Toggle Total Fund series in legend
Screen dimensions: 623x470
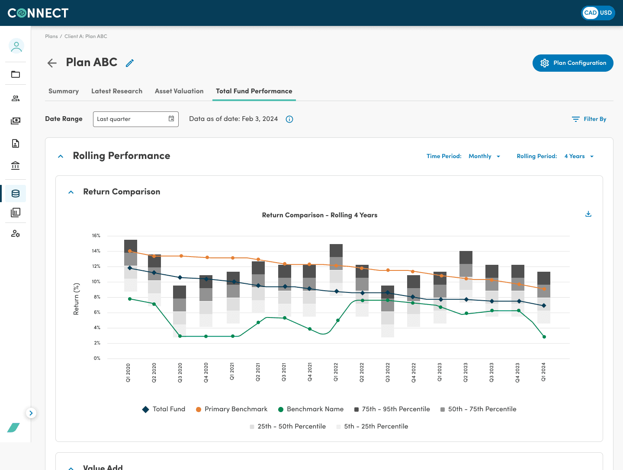pyautogui.click(x=164, y=409)
